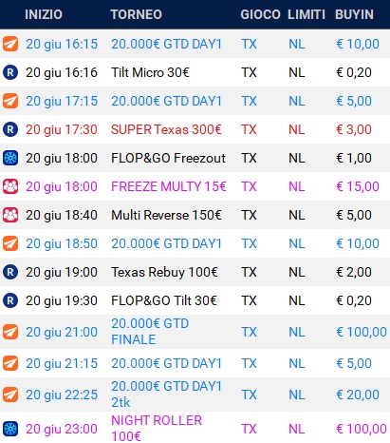Sort by TORNEO column header
390x443 pixels.
pos(136,14)
